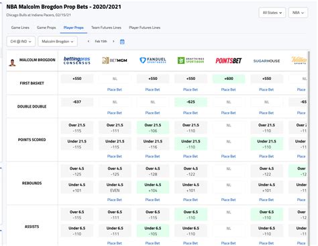Open the All States dropdown
Image resolution: width=318 pixels, height=246 pixels.
(272, 13)
